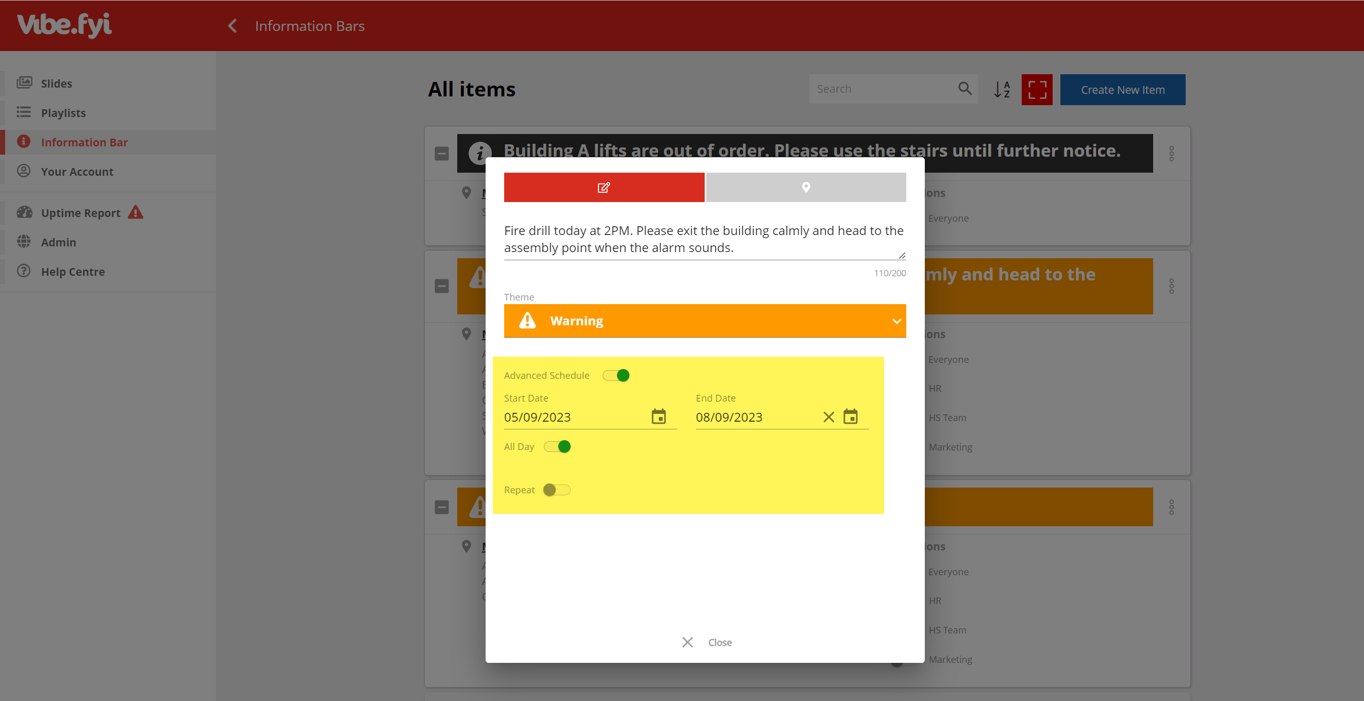Collapse the second warning item
This screenshot has height=701, width=1364.
tap(442, 286)
